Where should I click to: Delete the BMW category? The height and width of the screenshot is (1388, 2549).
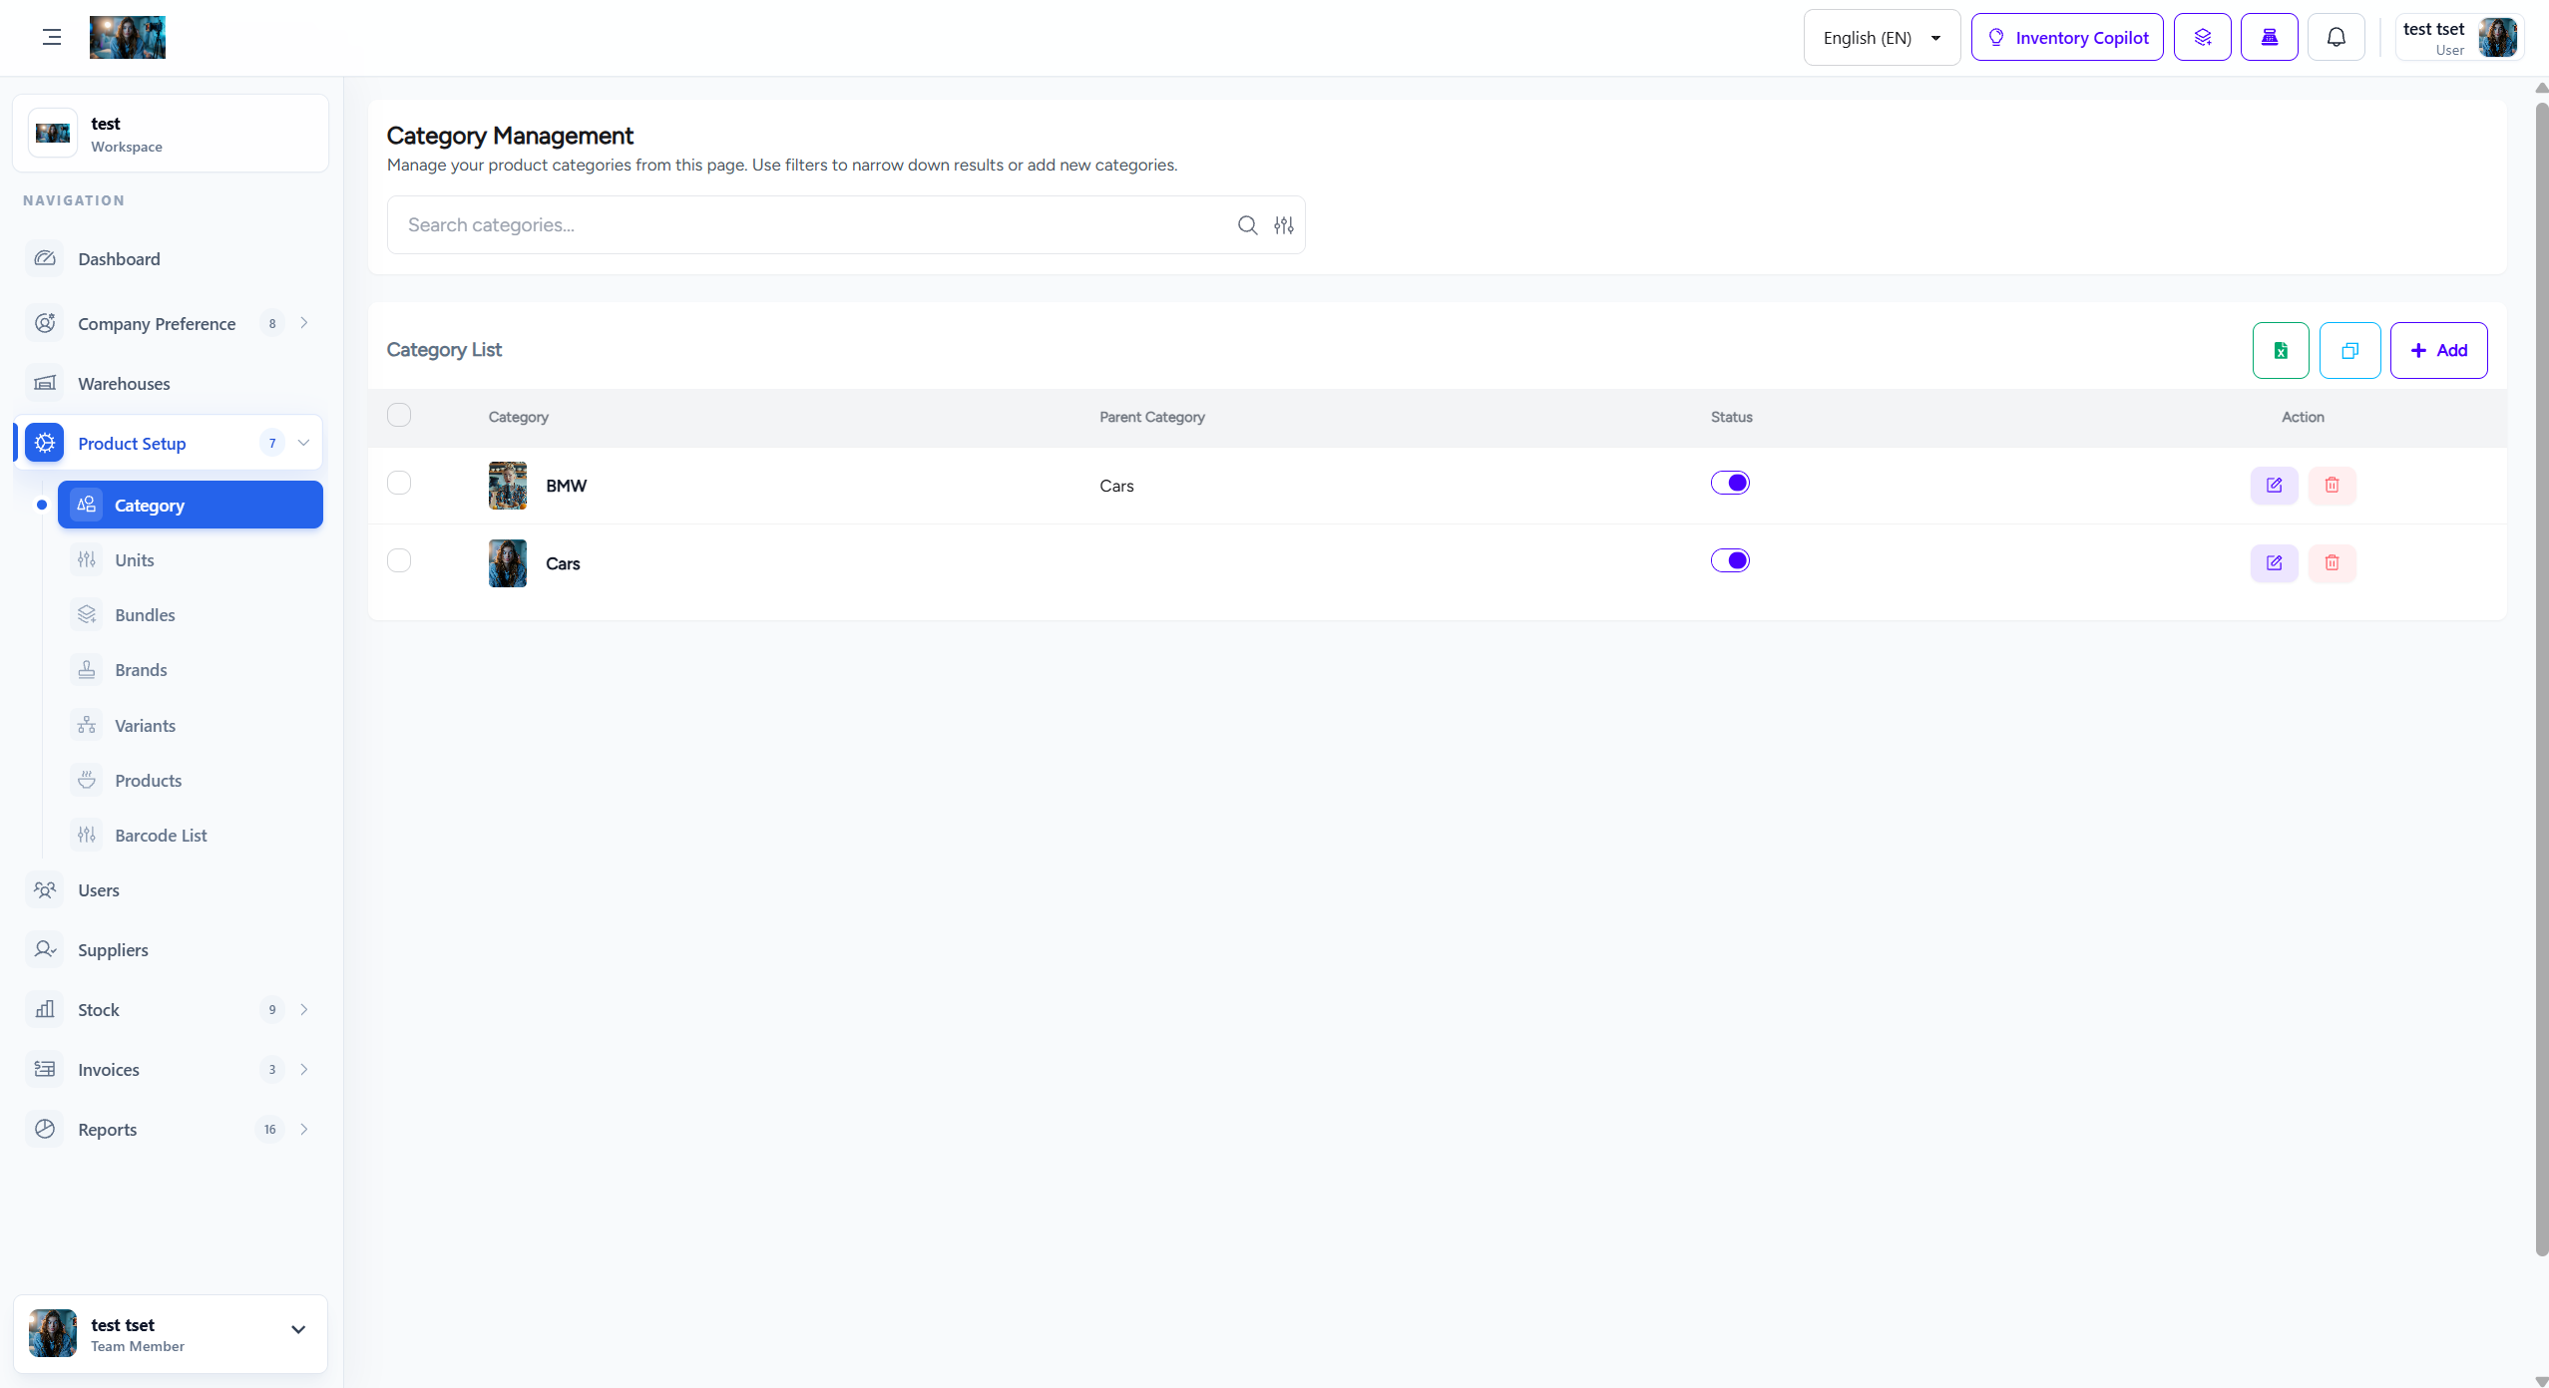(x=2333, y=486)
